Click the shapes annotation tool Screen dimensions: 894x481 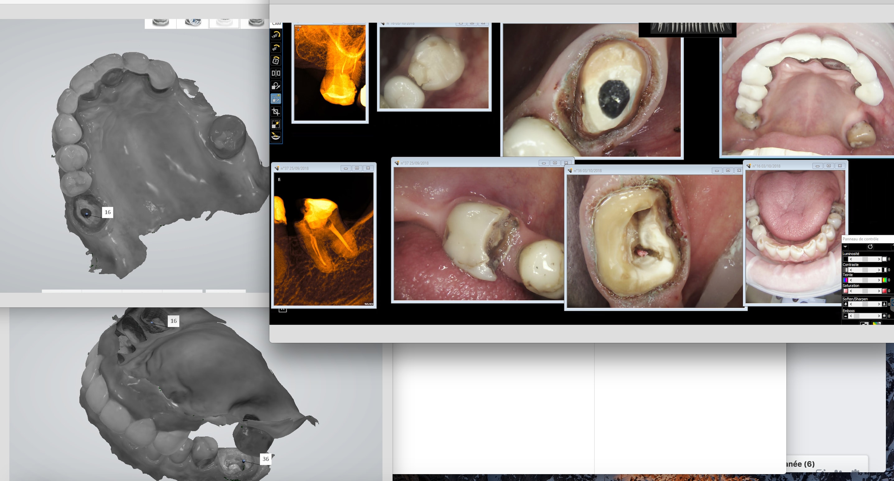(276, 86)
